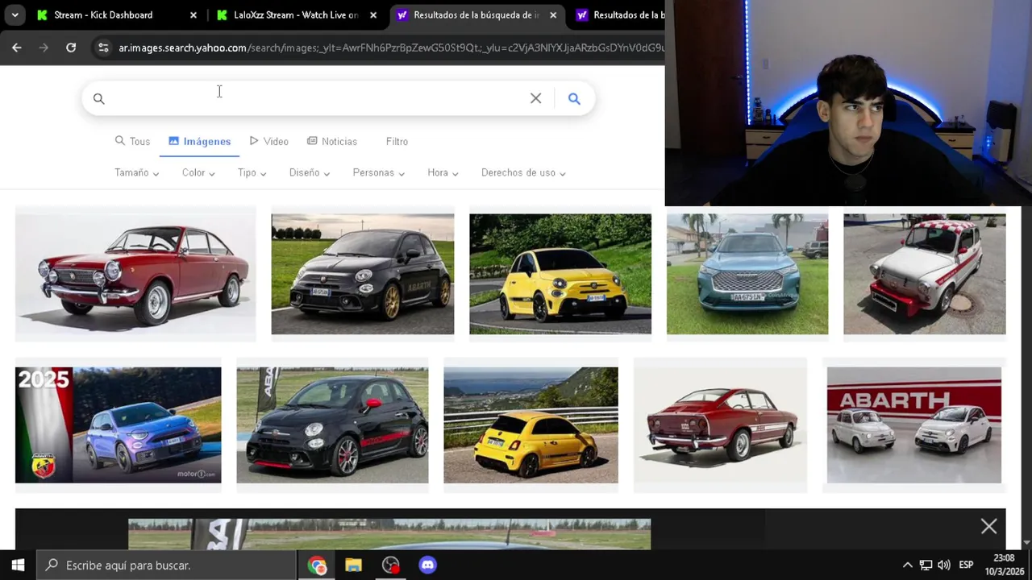Close the Kick Dashboard tab
This screenshot has height=580, width=1032.
(x=193, y=14)
